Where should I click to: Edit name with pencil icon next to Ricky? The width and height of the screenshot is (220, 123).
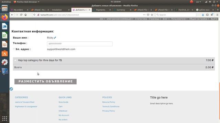55,38
